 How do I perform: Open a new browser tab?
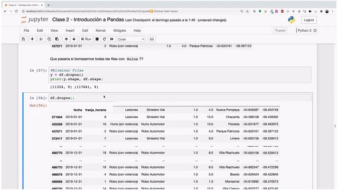coord(48,5)
